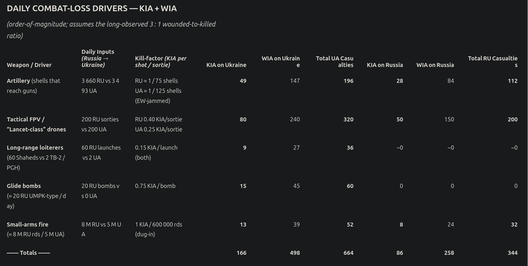Click the 344 total RU casualties cell

point(513,253)
